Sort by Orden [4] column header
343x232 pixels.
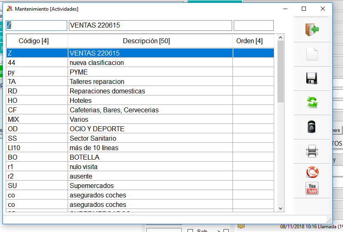[x=253, y=41]
